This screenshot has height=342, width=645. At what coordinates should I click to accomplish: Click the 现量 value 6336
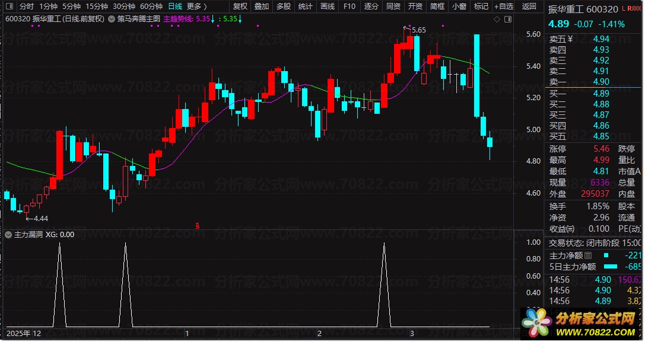coord(599,182)
